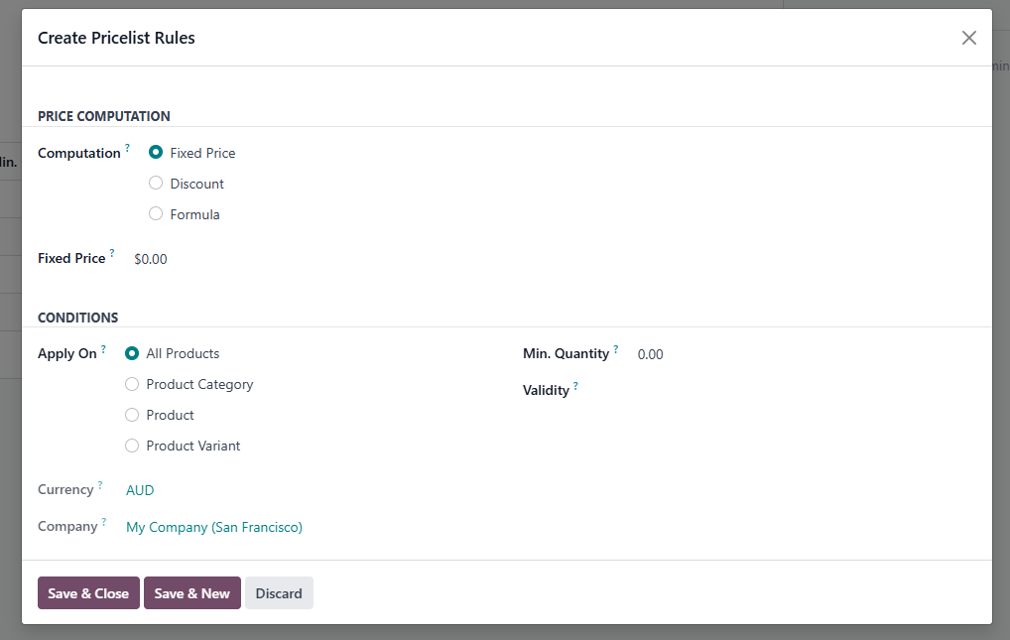Select All Products under Apply On
This screenshot has height=640, width=1010.
(x=132, y=353)
